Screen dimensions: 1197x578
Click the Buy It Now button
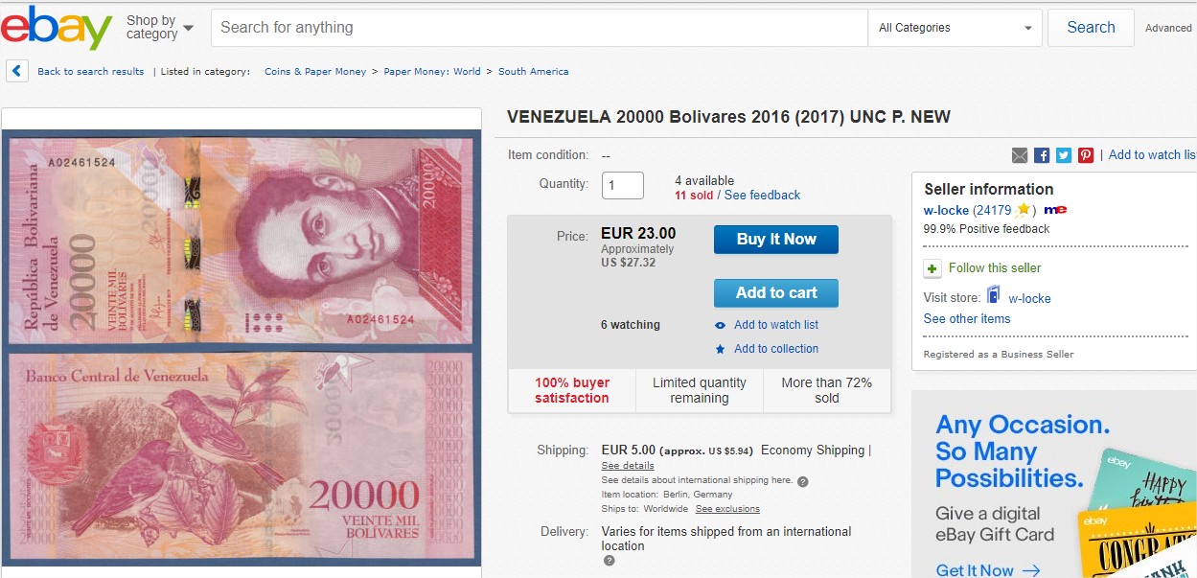point(776,240)
